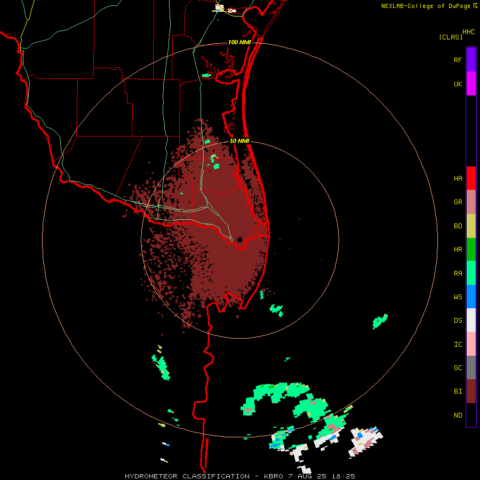Viewport: 480px width, 480px height.
Task: Click the "KBRO" station identifier text
Action: click(274, 476)
